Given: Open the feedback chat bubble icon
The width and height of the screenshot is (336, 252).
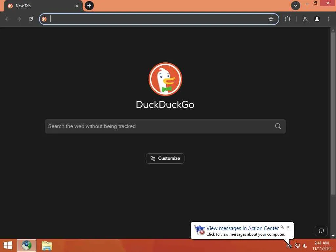Looking at the screenshot, I should 321,231.
